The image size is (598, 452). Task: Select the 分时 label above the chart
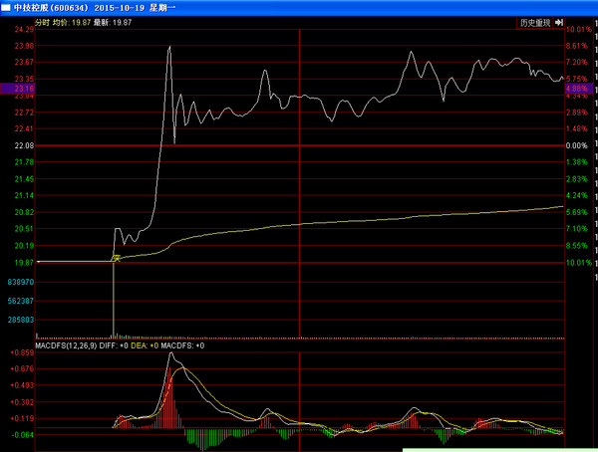(45, 20)
